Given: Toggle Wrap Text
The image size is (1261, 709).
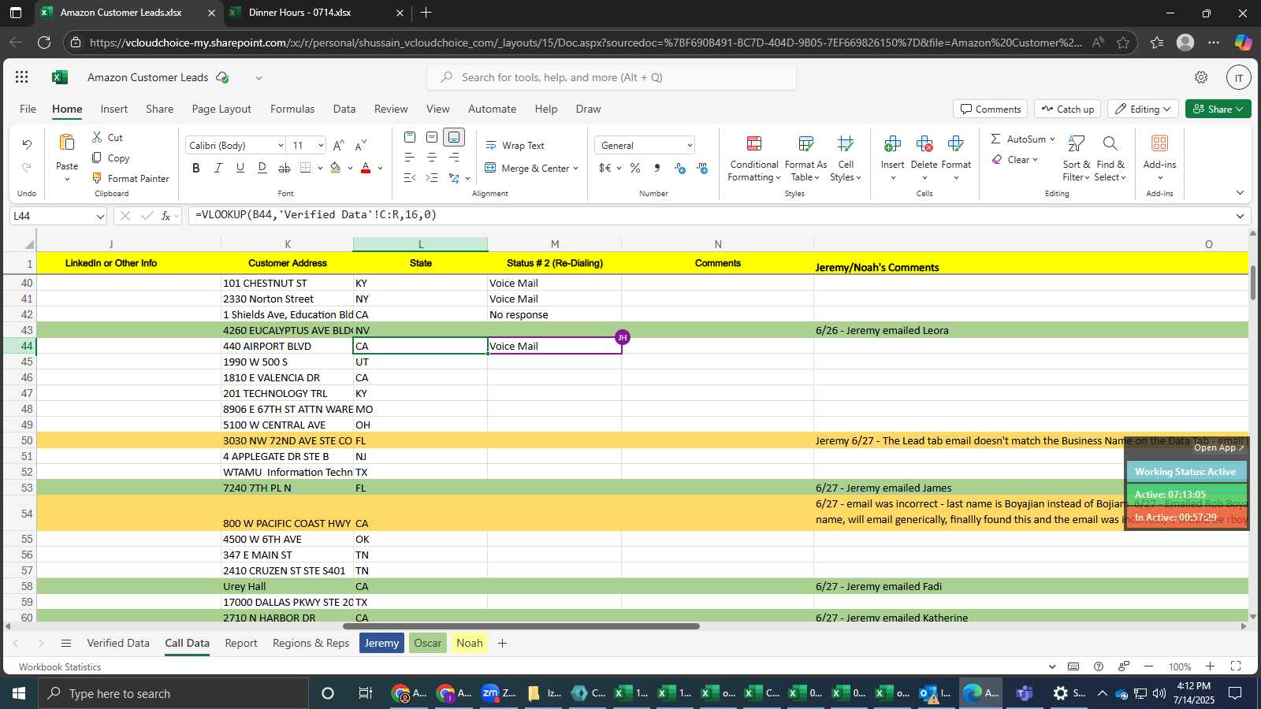Looking at the screenshot, I should [x=515, y=145].
